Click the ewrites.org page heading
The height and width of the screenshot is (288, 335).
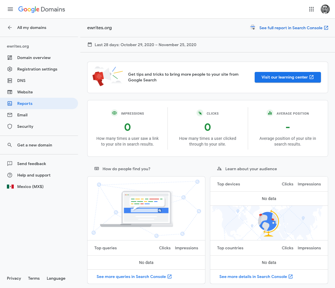click(99, 28)
